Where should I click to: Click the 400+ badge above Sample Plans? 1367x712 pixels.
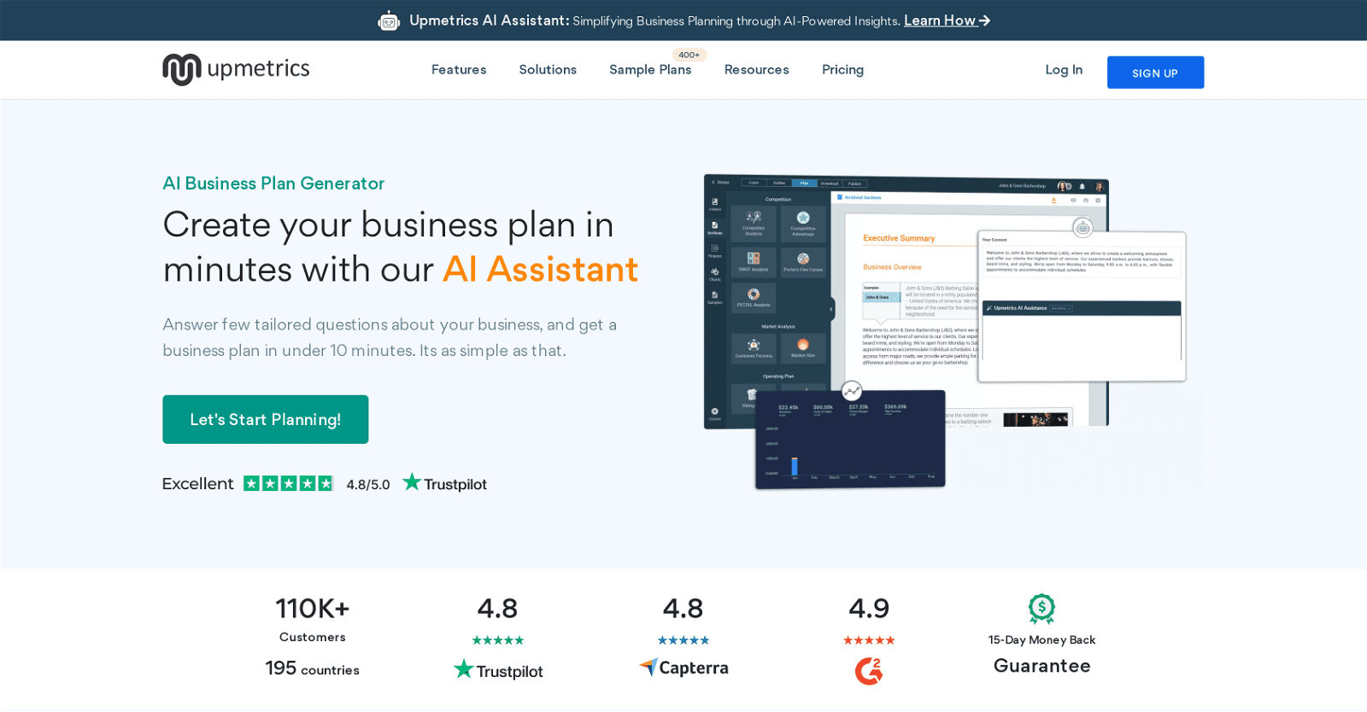coord(689,55)
